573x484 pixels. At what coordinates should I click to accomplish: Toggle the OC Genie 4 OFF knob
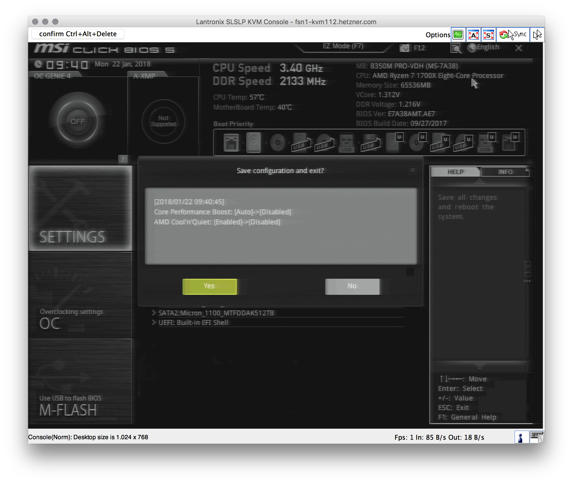(x=77, y=121)
